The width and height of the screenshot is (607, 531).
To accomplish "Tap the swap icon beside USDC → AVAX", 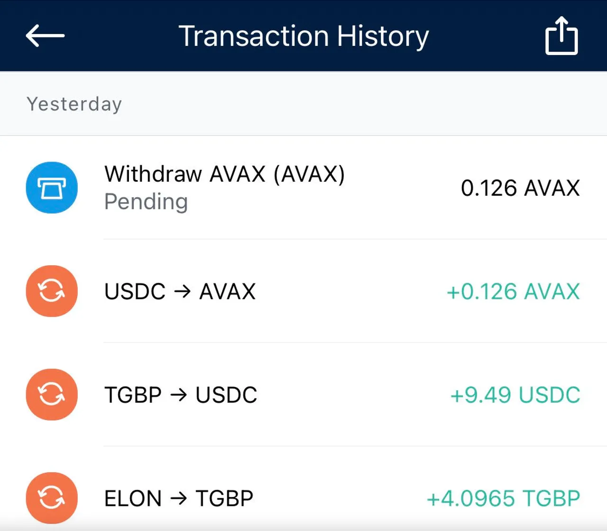I will tap(52, 291).
